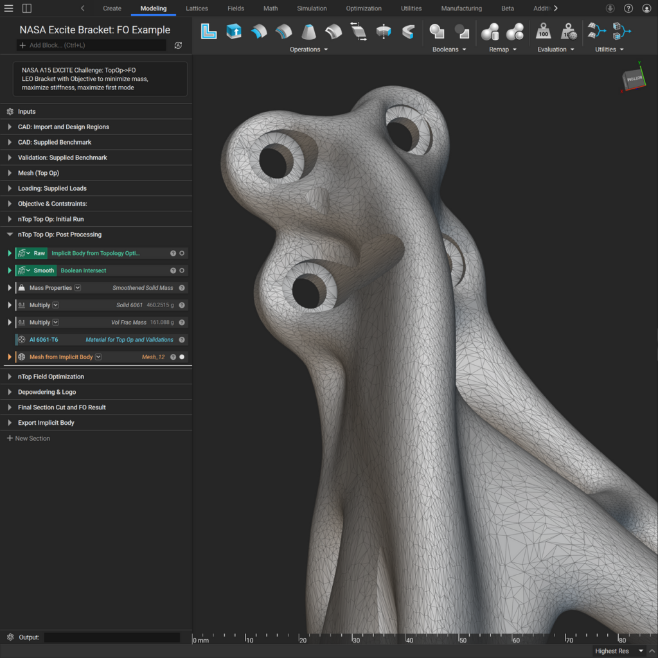
Task: Open the Operations dropdown
Action: (309, 49)
